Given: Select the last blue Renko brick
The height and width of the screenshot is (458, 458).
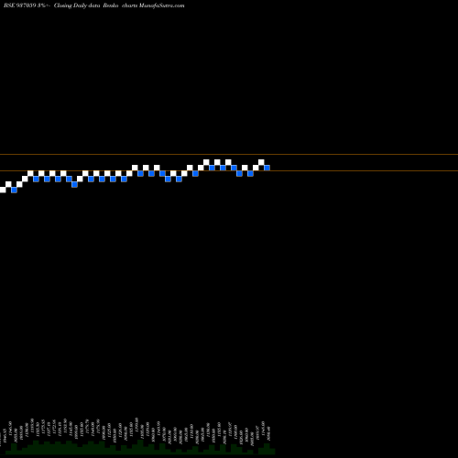Looking at the screenshot, I should pos(267,168).
